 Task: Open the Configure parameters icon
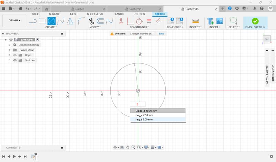[x=170, y=21]
